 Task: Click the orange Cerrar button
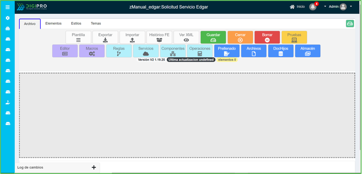[240, 37]
